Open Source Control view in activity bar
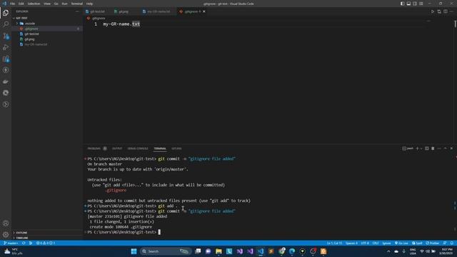Image resolution: width=457 pixels, height=257 pixels. (x=6, y=36)
